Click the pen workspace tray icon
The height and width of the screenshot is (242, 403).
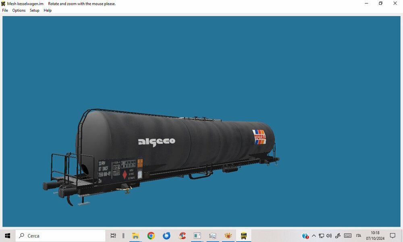point(338,236)
